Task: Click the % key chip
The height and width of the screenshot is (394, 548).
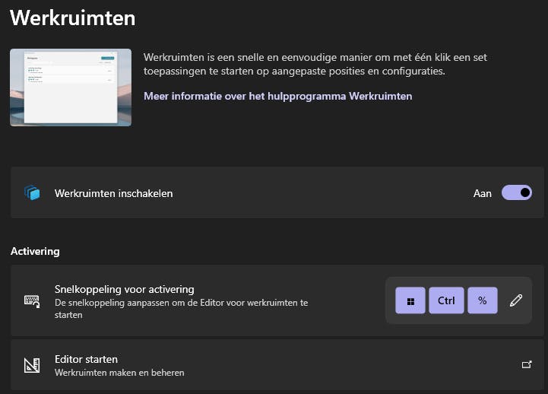Action: tap(483, 300)
